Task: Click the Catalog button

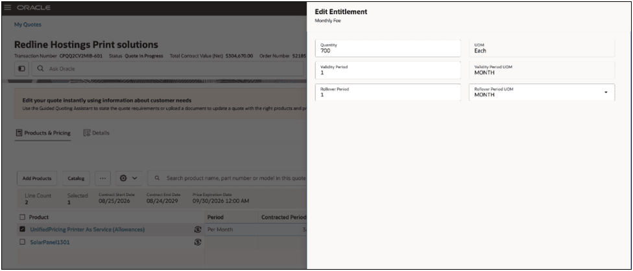Action: 76,179
